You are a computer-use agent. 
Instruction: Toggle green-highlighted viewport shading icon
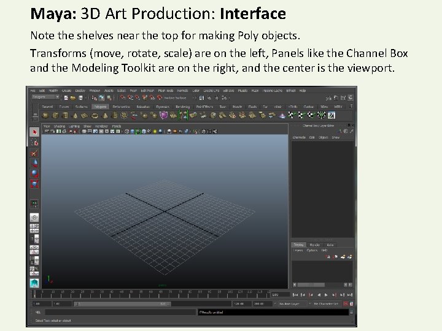pyautogui.click(x=138, y=131)
